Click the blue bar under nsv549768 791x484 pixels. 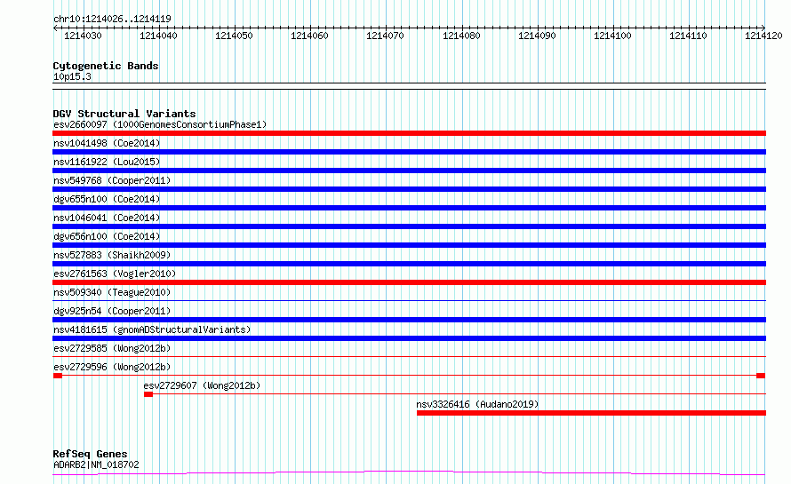click(x=409, y=189)
